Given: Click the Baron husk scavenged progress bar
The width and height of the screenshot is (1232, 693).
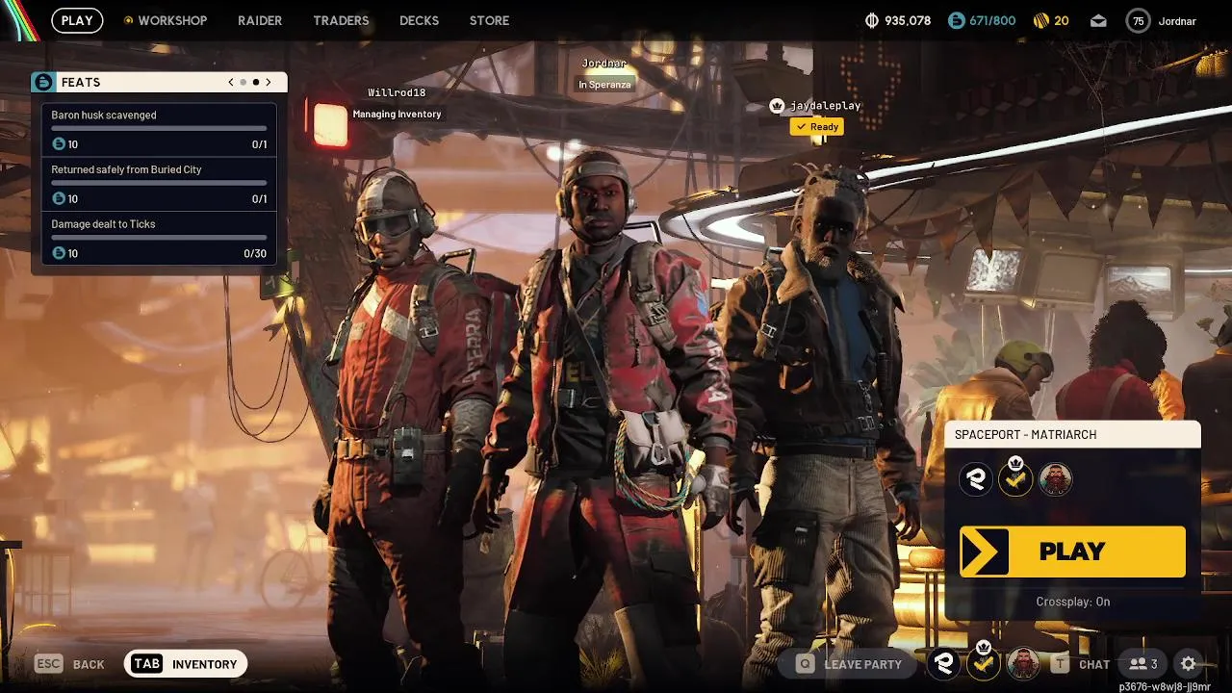Looking at the screenshot, I should click(159, 128).
